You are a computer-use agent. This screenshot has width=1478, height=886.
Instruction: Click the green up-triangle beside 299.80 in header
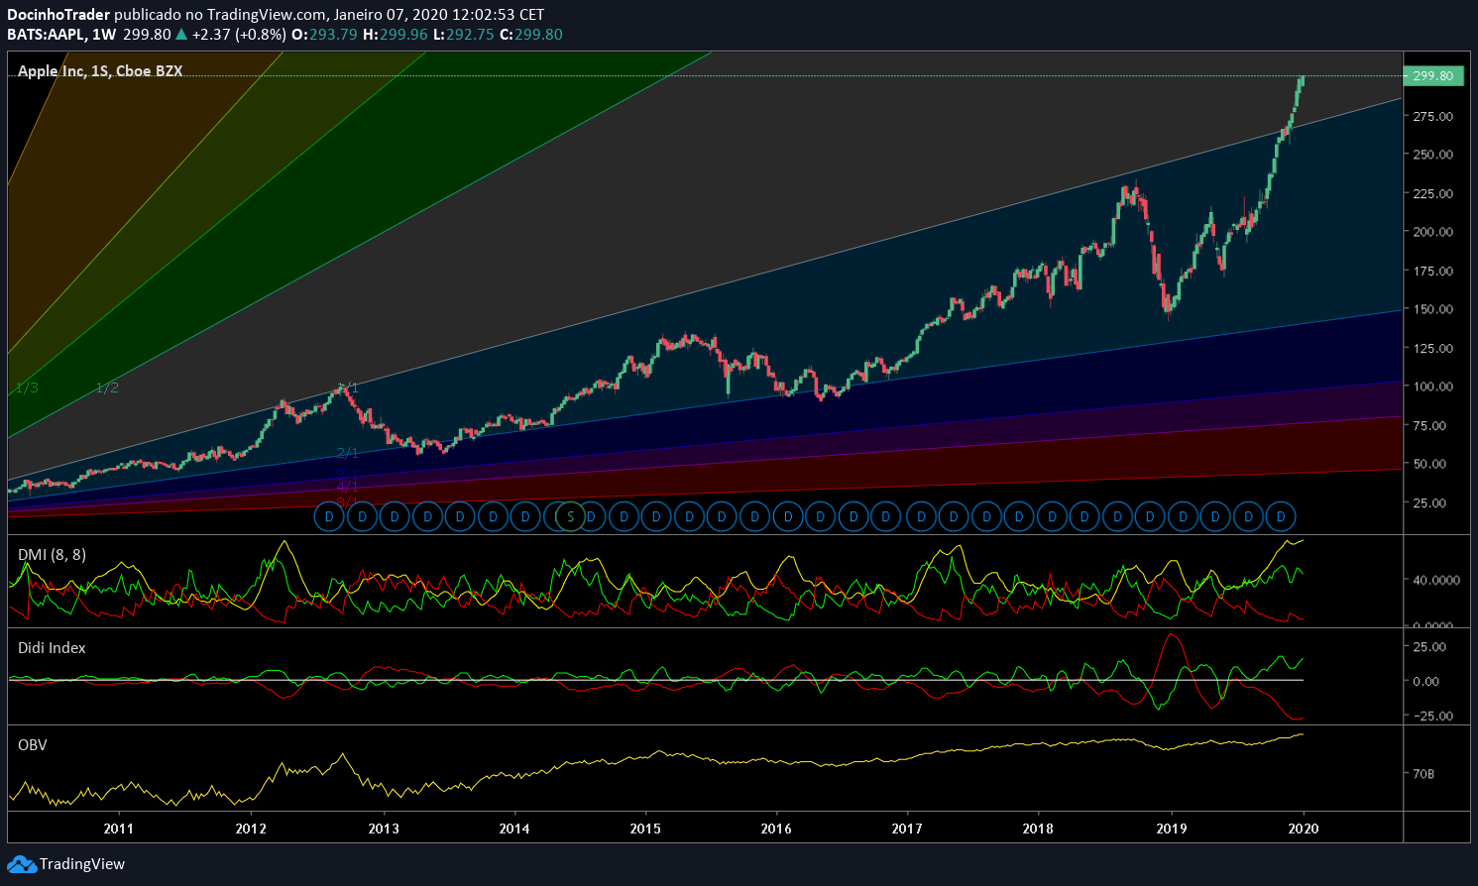pyautogui.click(x=181, y=35)
